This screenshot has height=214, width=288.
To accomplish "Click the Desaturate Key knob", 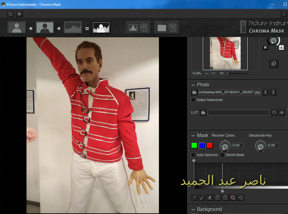I will (x=261, y=146).
